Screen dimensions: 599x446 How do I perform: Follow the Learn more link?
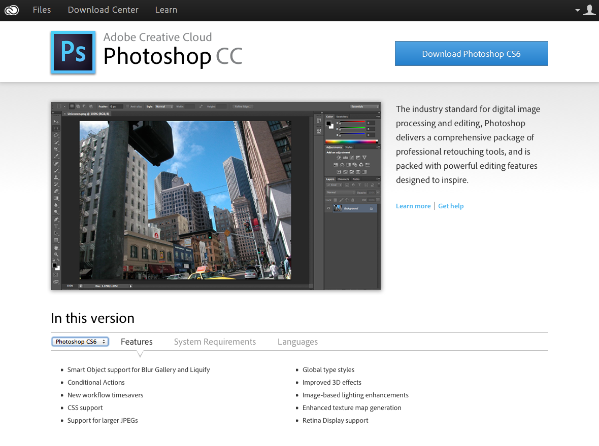tap(413, 206)
